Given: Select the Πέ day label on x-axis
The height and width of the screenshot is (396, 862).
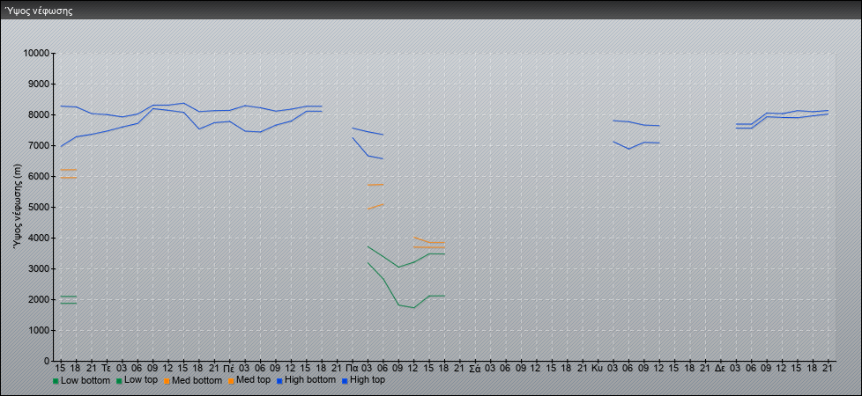Looking at the screenshot, I should tap(230, 369).
